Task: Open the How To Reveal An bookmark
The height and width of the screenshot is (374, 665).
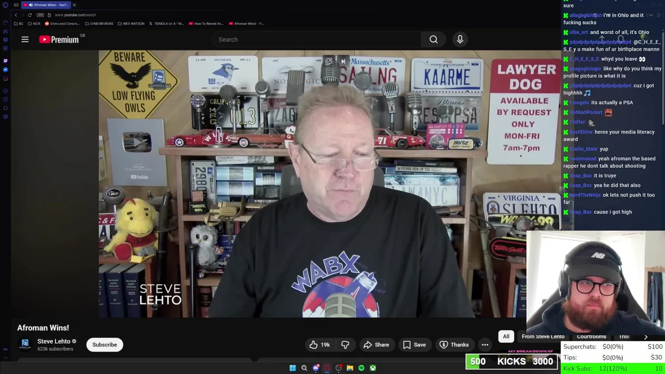Action: point(206,23)
